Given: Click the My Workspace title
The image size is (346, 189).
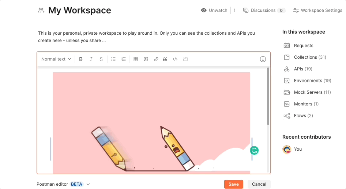Looking at the screenshot, I should pos(80,10).
